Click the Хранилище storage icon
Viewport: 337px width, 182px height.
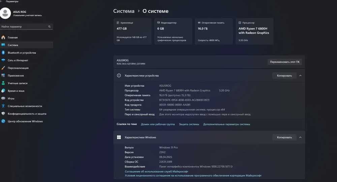(x=118, y=23)
